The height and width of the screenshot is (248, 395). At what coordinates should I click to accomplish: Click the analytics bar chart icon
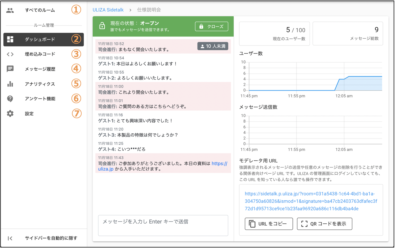click(x=10, y=84)
